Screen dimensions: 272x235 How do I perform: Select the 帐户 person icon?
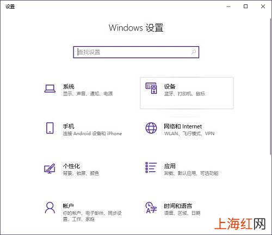pyautogui.click(x=50, y=207)
